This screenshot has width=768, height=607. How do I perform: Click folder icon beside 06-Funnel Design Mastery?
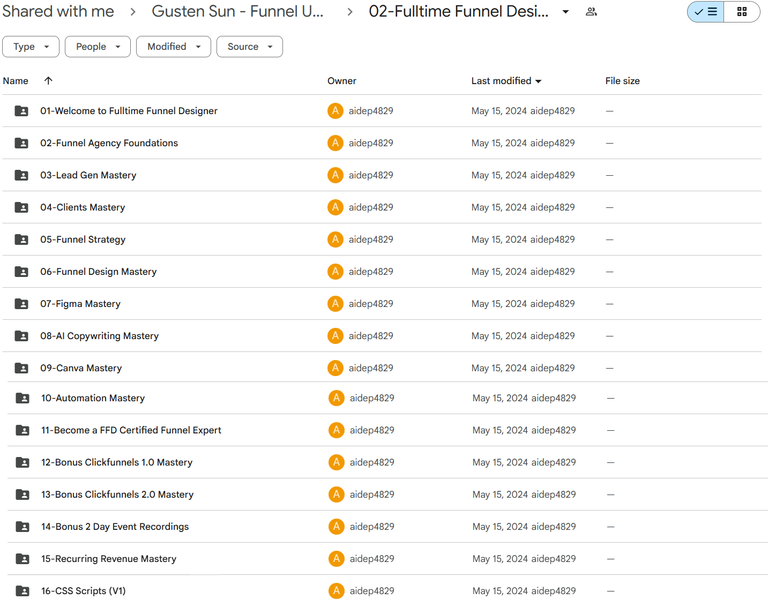tap(21, 272)
